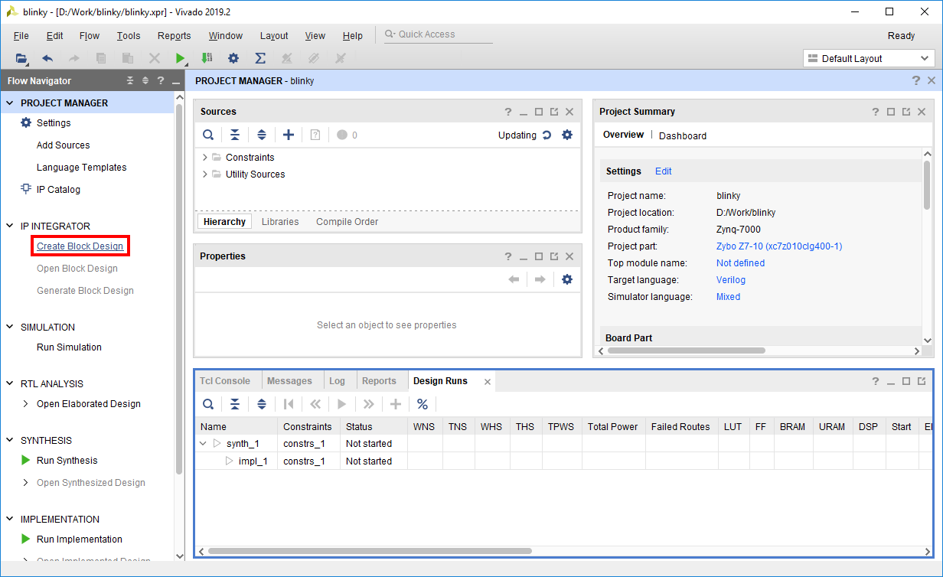
Task: Collapse the IP INTEGRATOR section
Action: 11,227
